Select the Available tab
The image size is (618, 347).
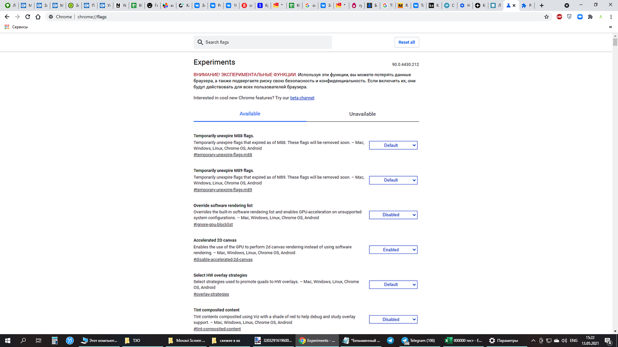point(250,114)
